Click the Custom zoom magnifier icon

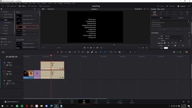(x=119, y=52)
